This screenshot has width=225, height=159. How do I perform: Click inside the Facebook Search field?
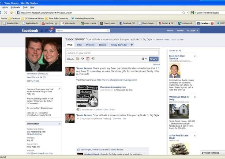tap(81, 30)
